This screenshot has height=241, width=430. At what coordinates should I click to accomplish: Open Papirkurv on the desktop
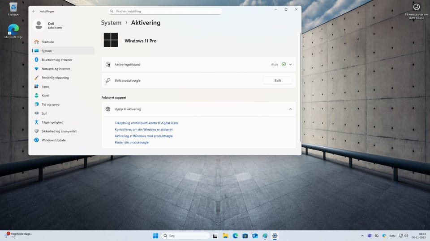coord(13,8)
